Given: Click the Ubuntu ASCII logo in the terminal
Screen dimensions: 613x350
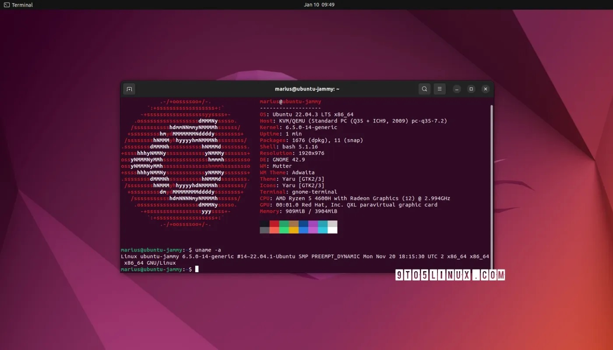Looking at the screenshot, I should coord(186,163).
